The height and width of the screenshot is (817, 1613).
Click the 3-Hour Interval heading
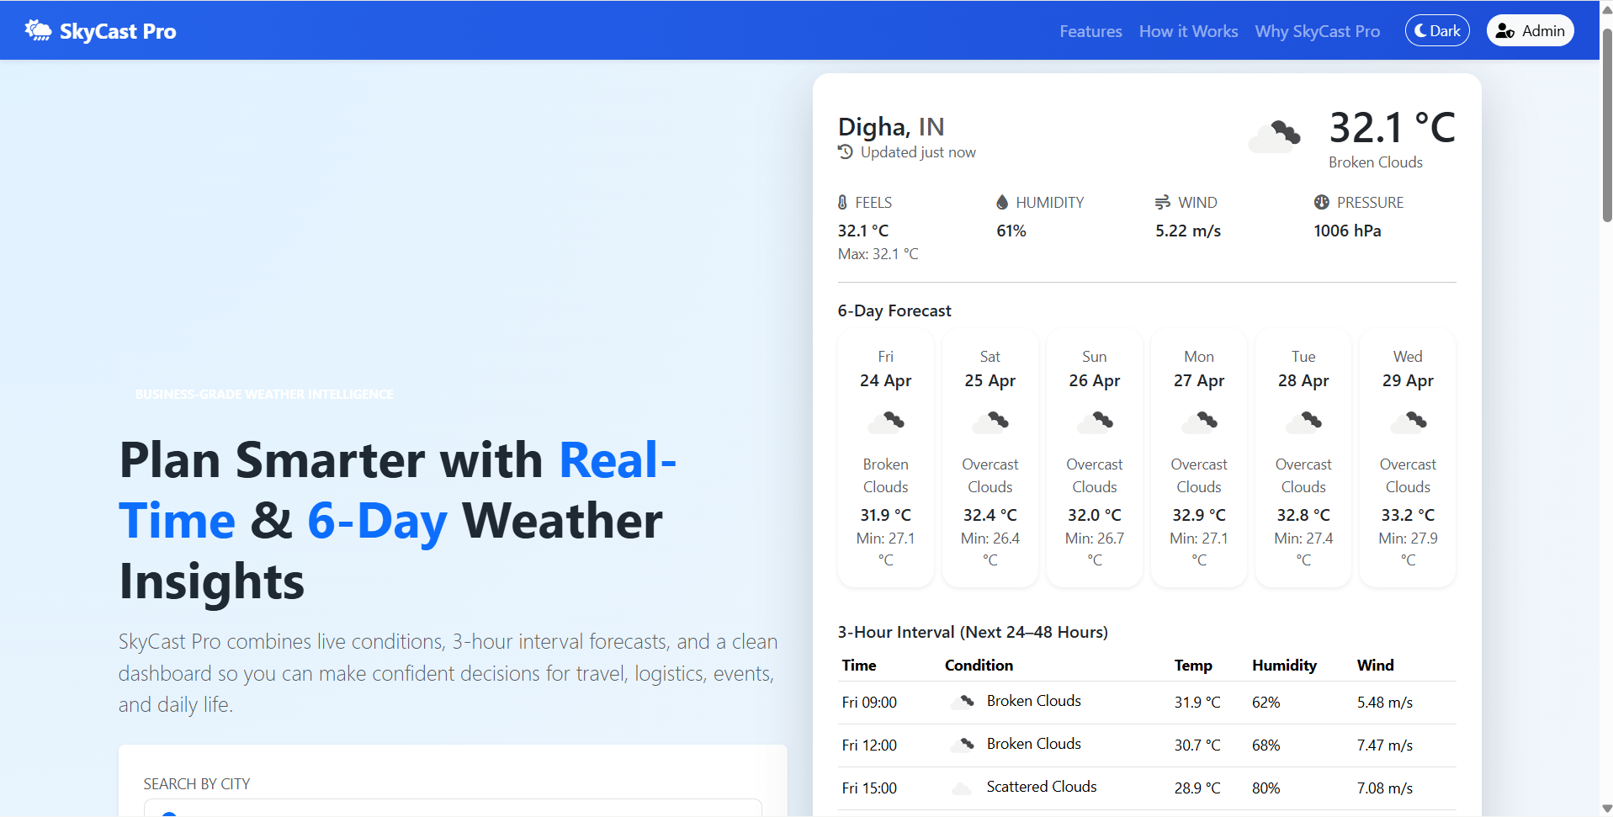click(973, 632)
